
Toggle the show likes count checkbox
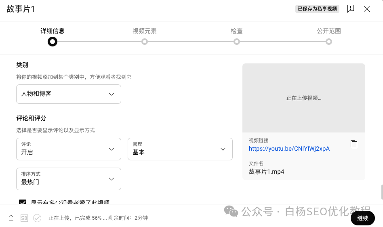pyautogui.click(x=23, y=202)
